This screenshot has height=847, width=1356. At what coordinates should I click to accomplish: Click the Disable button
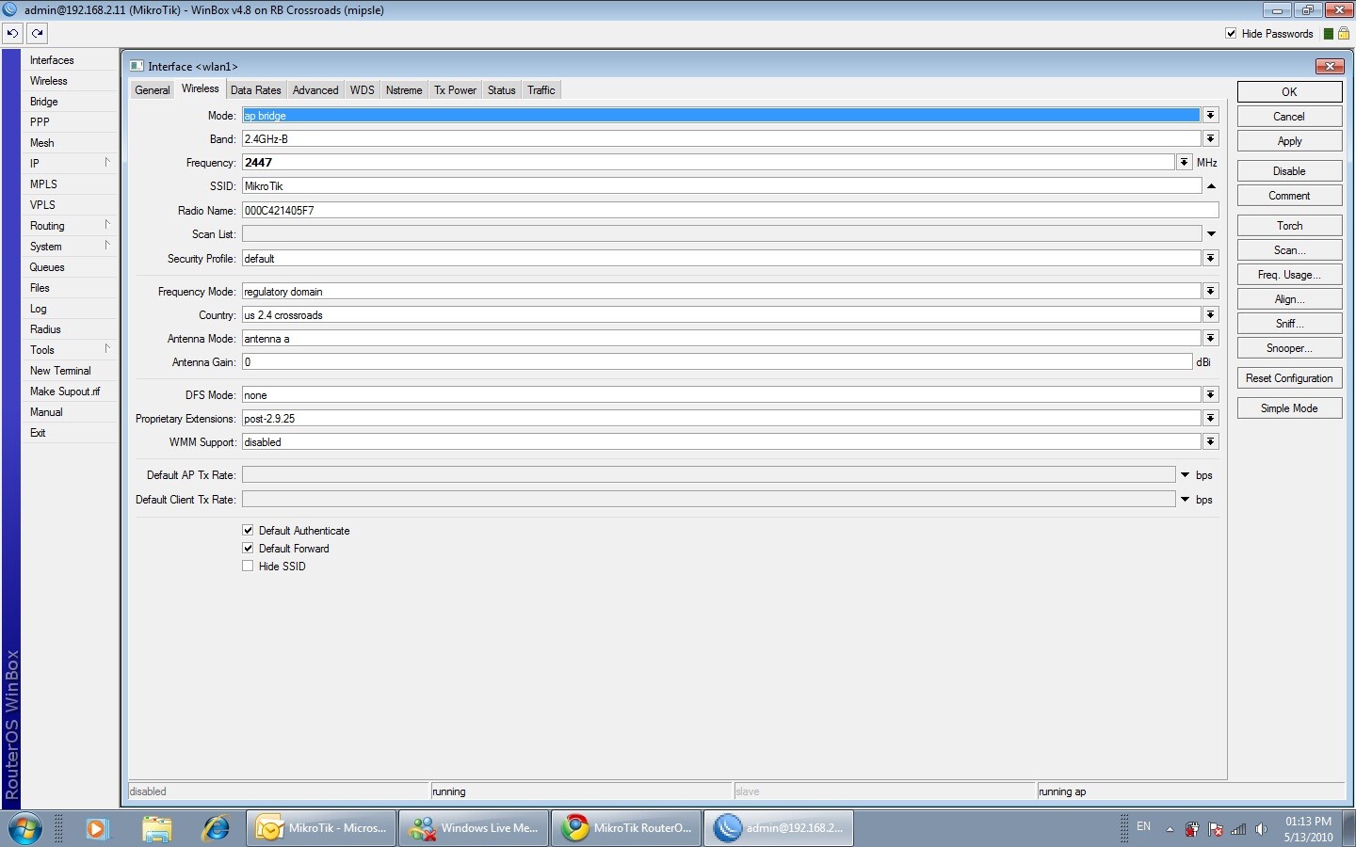tap(1289, 171)
